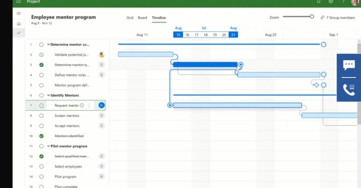Open the Pilot program task name

point(66,176)
